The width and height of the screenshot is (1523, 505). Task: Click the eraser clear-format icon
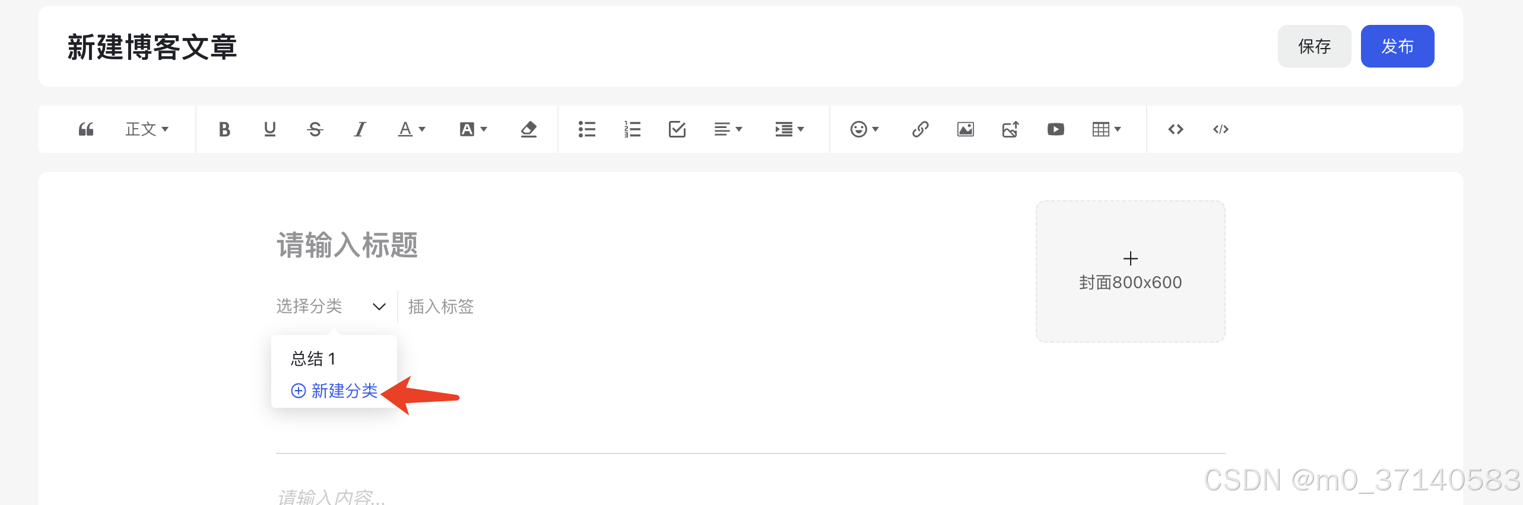coord(528,129)
